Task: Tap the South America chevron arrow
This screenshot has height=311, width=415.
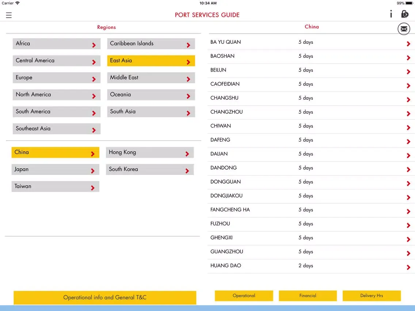Action: coord(94,113)
